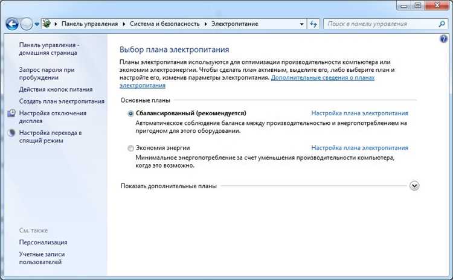Viewport: 453px width, 280px height.
Task: Open the recent pages dropdown arrow
Action: coord(37,24)
